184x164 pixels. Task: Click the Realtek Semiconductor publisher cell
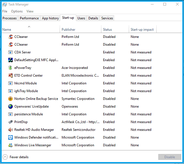[78, 130]
